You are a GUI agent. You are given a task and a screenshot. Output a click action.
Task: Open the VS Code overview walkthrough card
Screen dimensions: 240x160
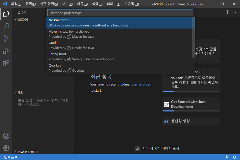click(191, 80)
